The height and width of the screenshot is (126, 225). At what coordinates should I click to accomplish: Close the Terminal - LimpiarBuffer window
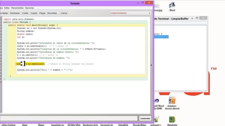pos(203,18)
